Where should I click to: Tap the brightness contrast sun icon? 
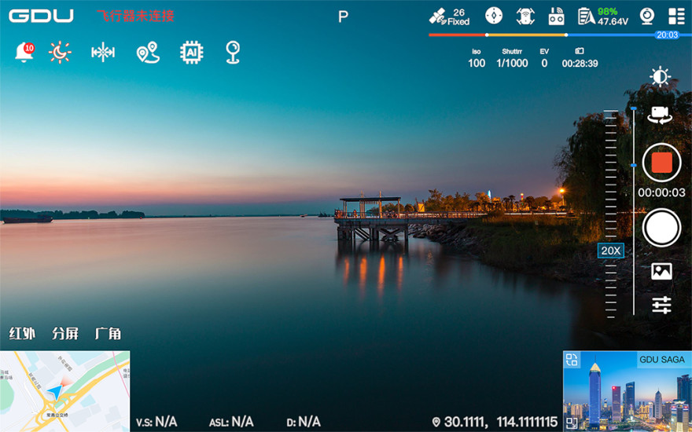[661, 77]
